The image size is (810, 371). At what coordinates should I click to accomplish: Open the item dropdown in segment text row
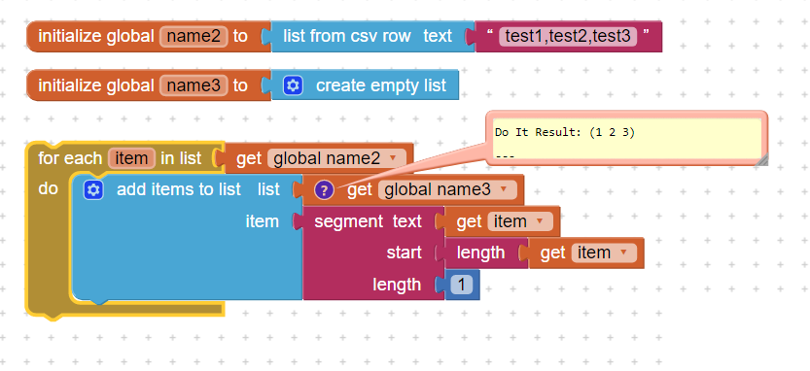[520, 221]
